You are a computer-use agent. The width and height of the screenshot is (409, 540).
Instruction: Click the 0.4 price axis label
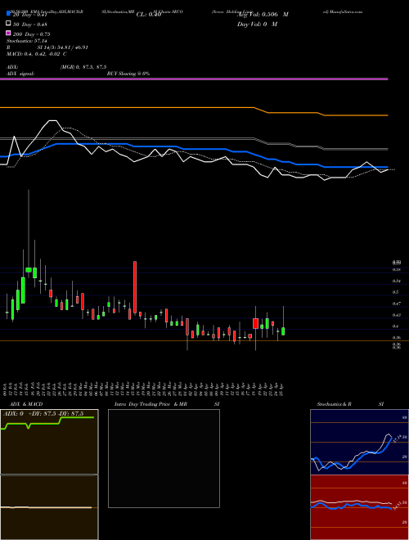(395, 326)
